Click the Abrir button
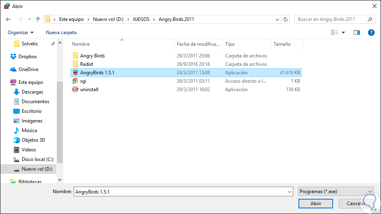The height and width of the screenshot is (214, 381). (x=316, y=204)
